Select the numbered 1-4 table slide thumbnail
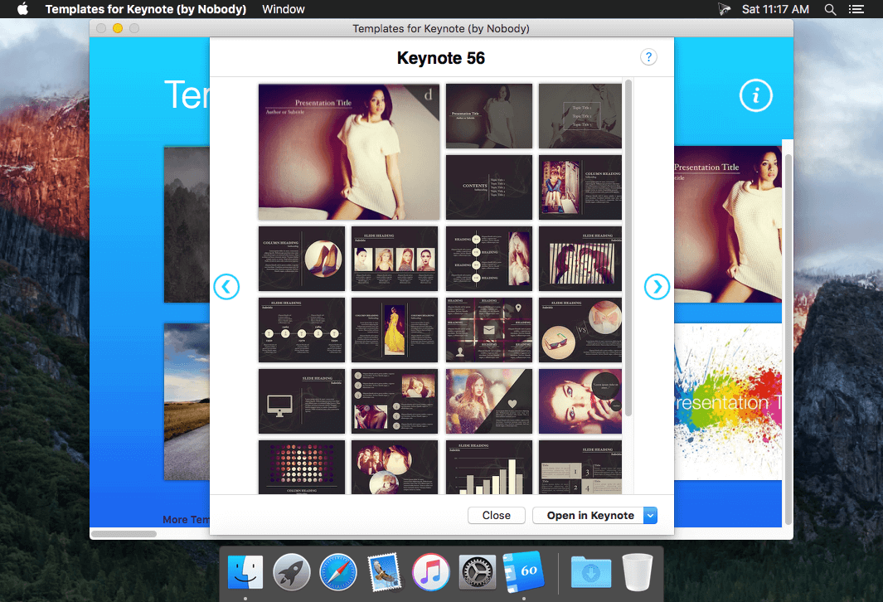883x602 pixels. pos(580,468)
